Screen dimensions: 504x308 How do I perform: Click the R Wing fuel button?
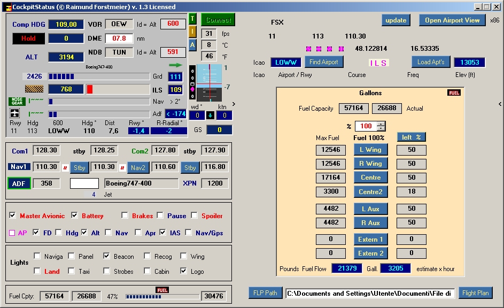(x=370, y=164)
